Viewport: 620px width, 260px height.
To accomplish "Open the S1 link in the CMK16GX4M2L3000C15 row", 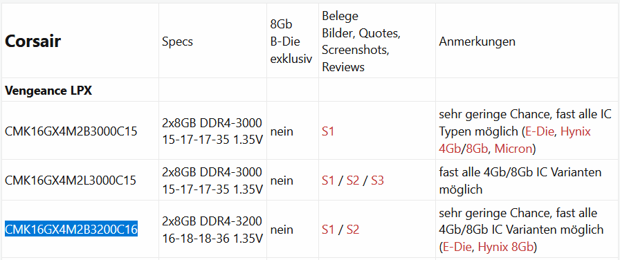I will coord(328,180).
